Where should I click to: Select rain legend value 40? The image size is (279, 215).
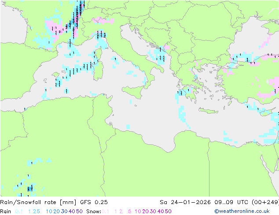pos(72,211)
